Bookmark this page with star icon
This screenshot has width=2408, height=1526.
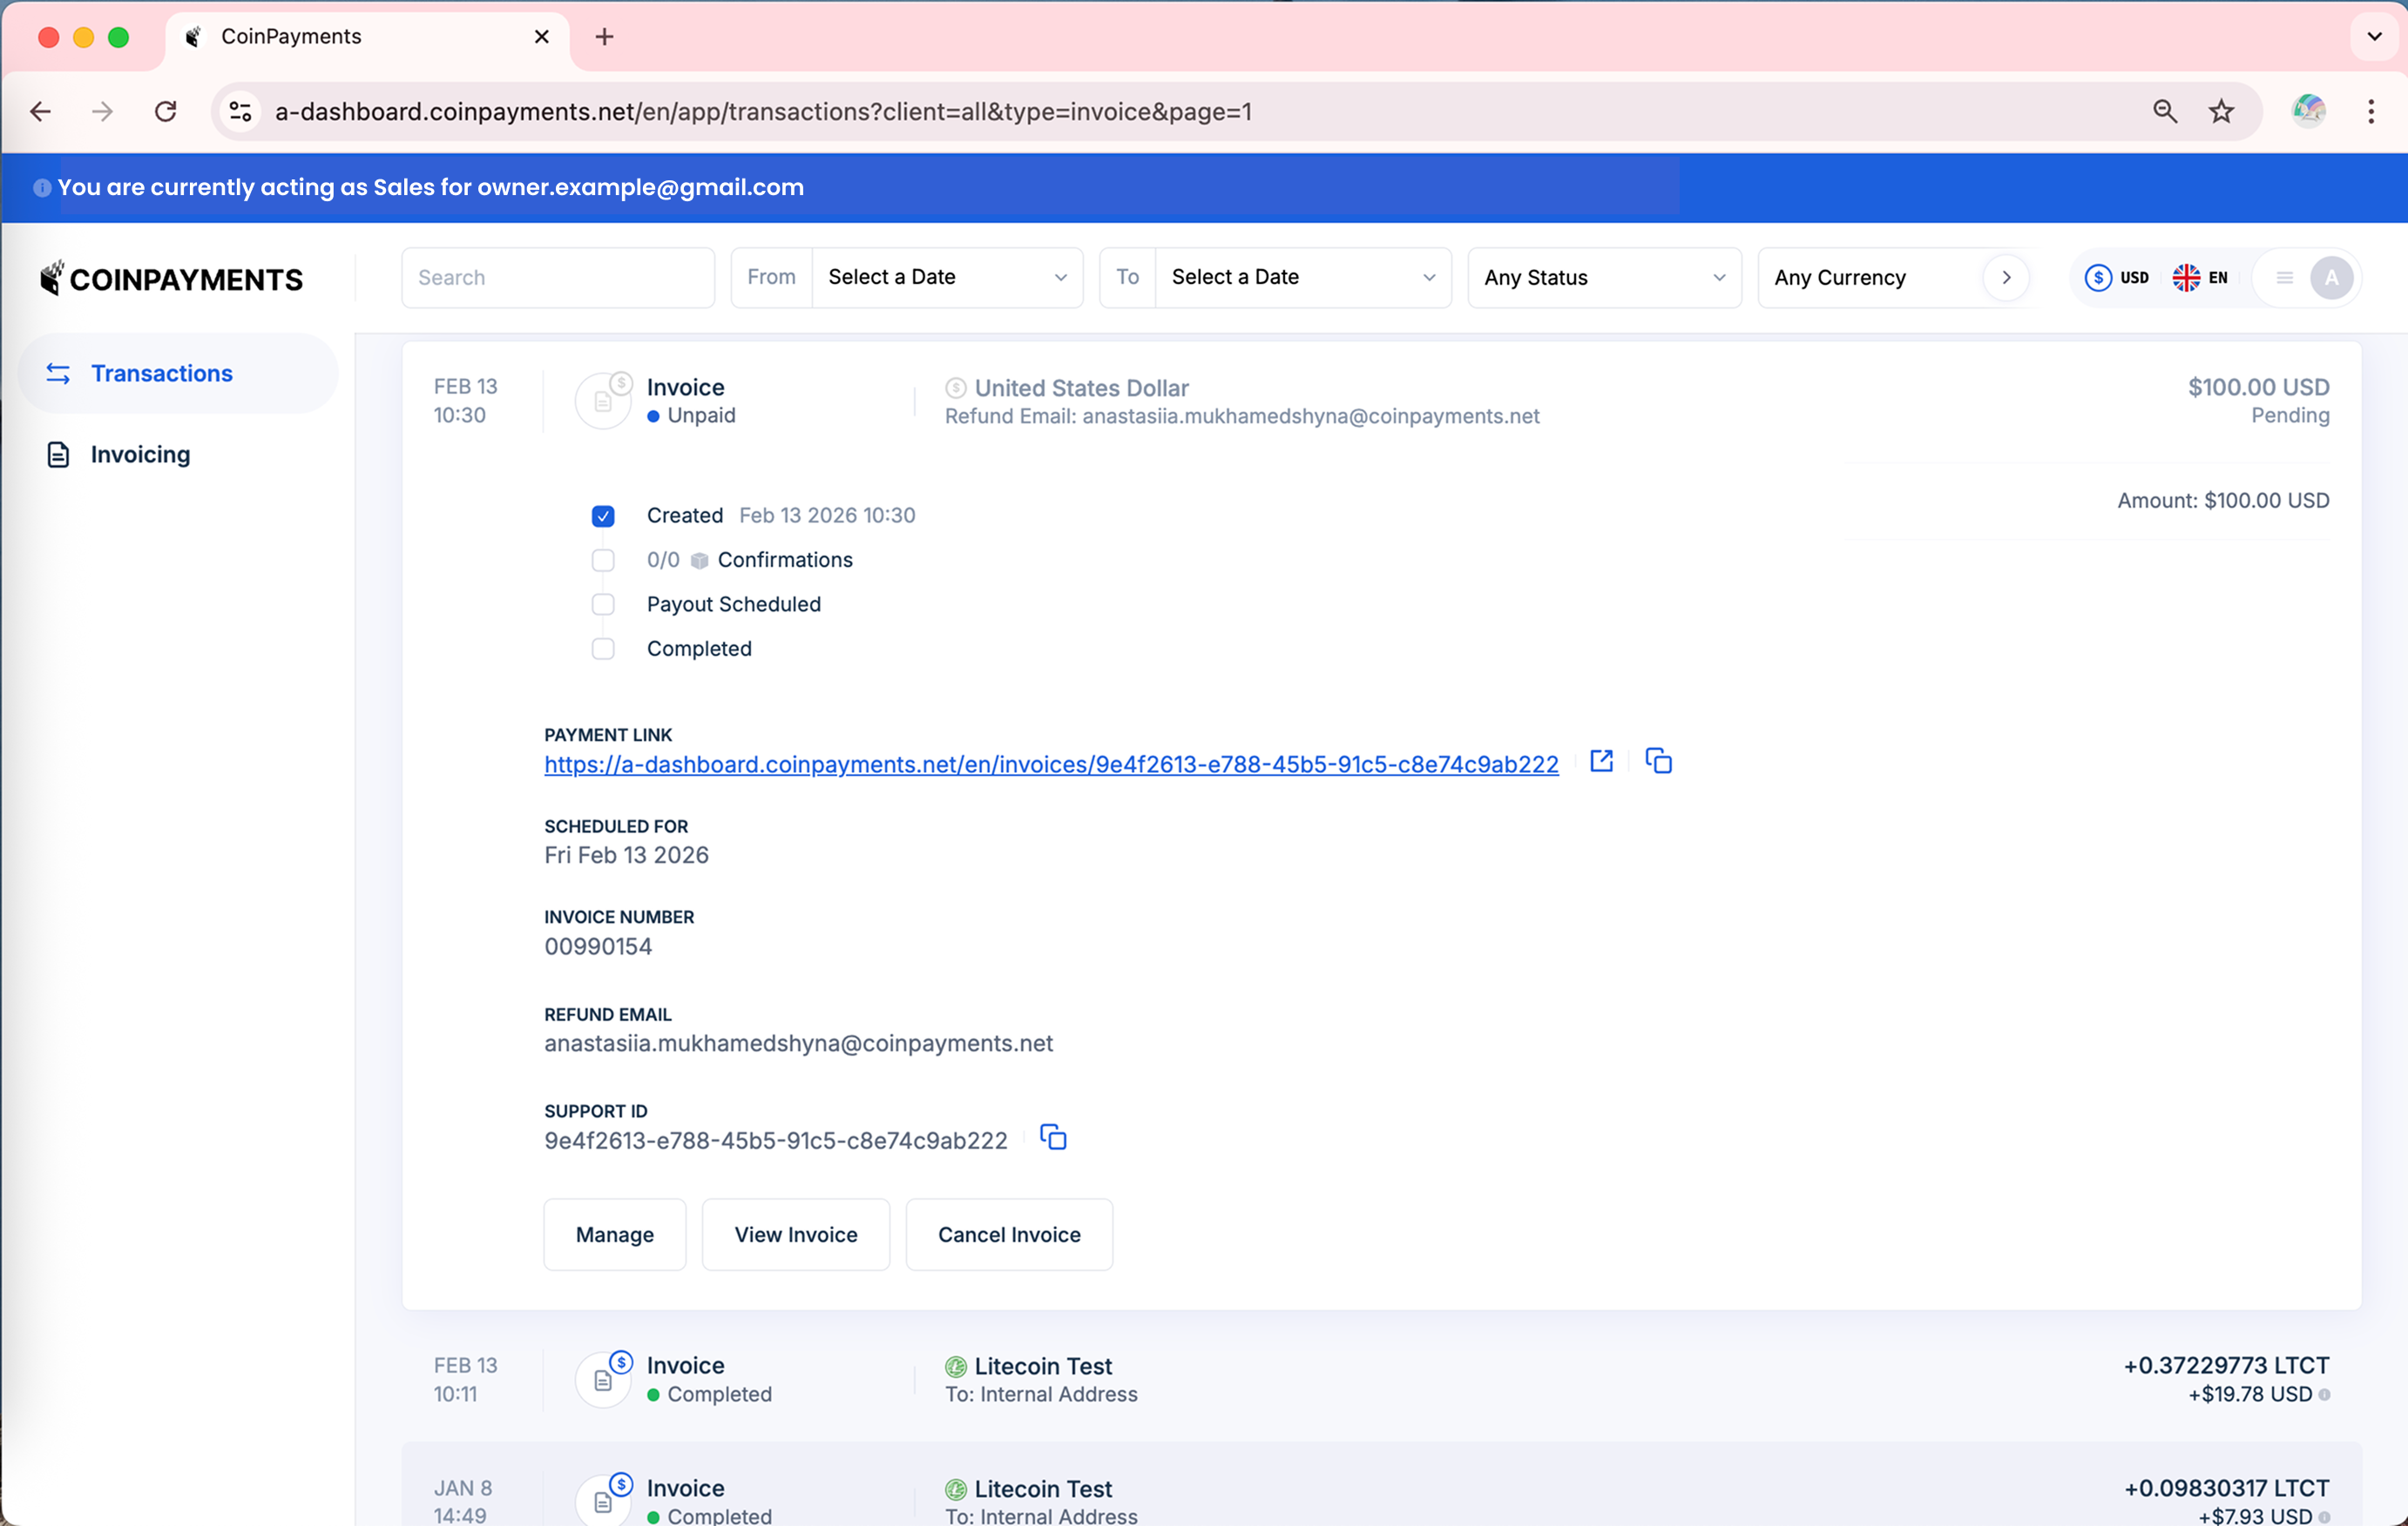point(2221,111)
